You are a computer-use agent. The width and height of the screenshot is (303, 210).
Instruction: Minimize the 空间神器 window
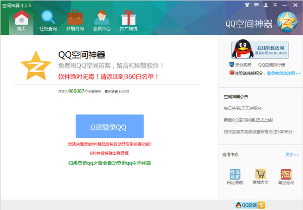pos(285,5)
